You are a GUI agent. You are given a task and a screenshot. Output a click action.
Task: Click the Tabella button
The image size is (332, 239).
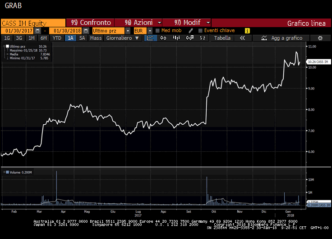pyautogui.click(x=222, y=38)
